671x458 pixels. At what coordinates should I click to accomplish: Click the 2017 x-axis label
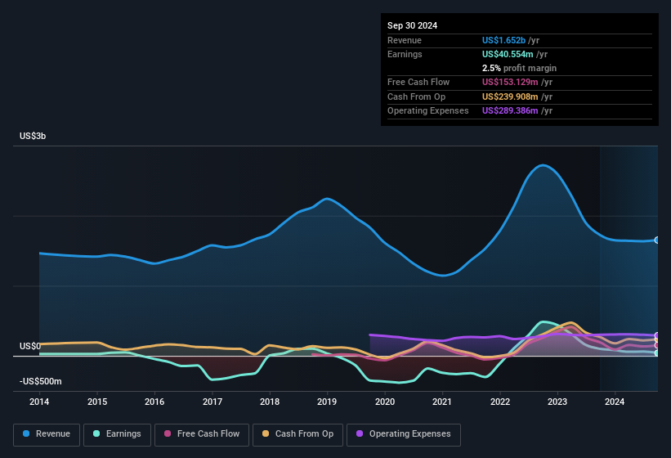pyautogui.click(x=212, y=402)
